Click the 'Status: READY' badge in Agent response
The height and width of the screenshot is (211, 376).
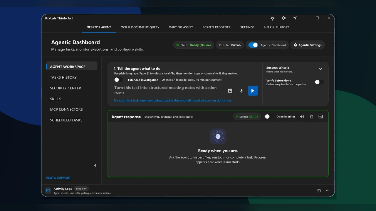pos(247,117)
